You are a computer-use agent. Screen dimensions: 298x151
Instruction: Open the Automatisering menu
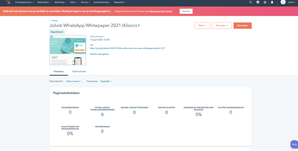[x=102, y=2]
